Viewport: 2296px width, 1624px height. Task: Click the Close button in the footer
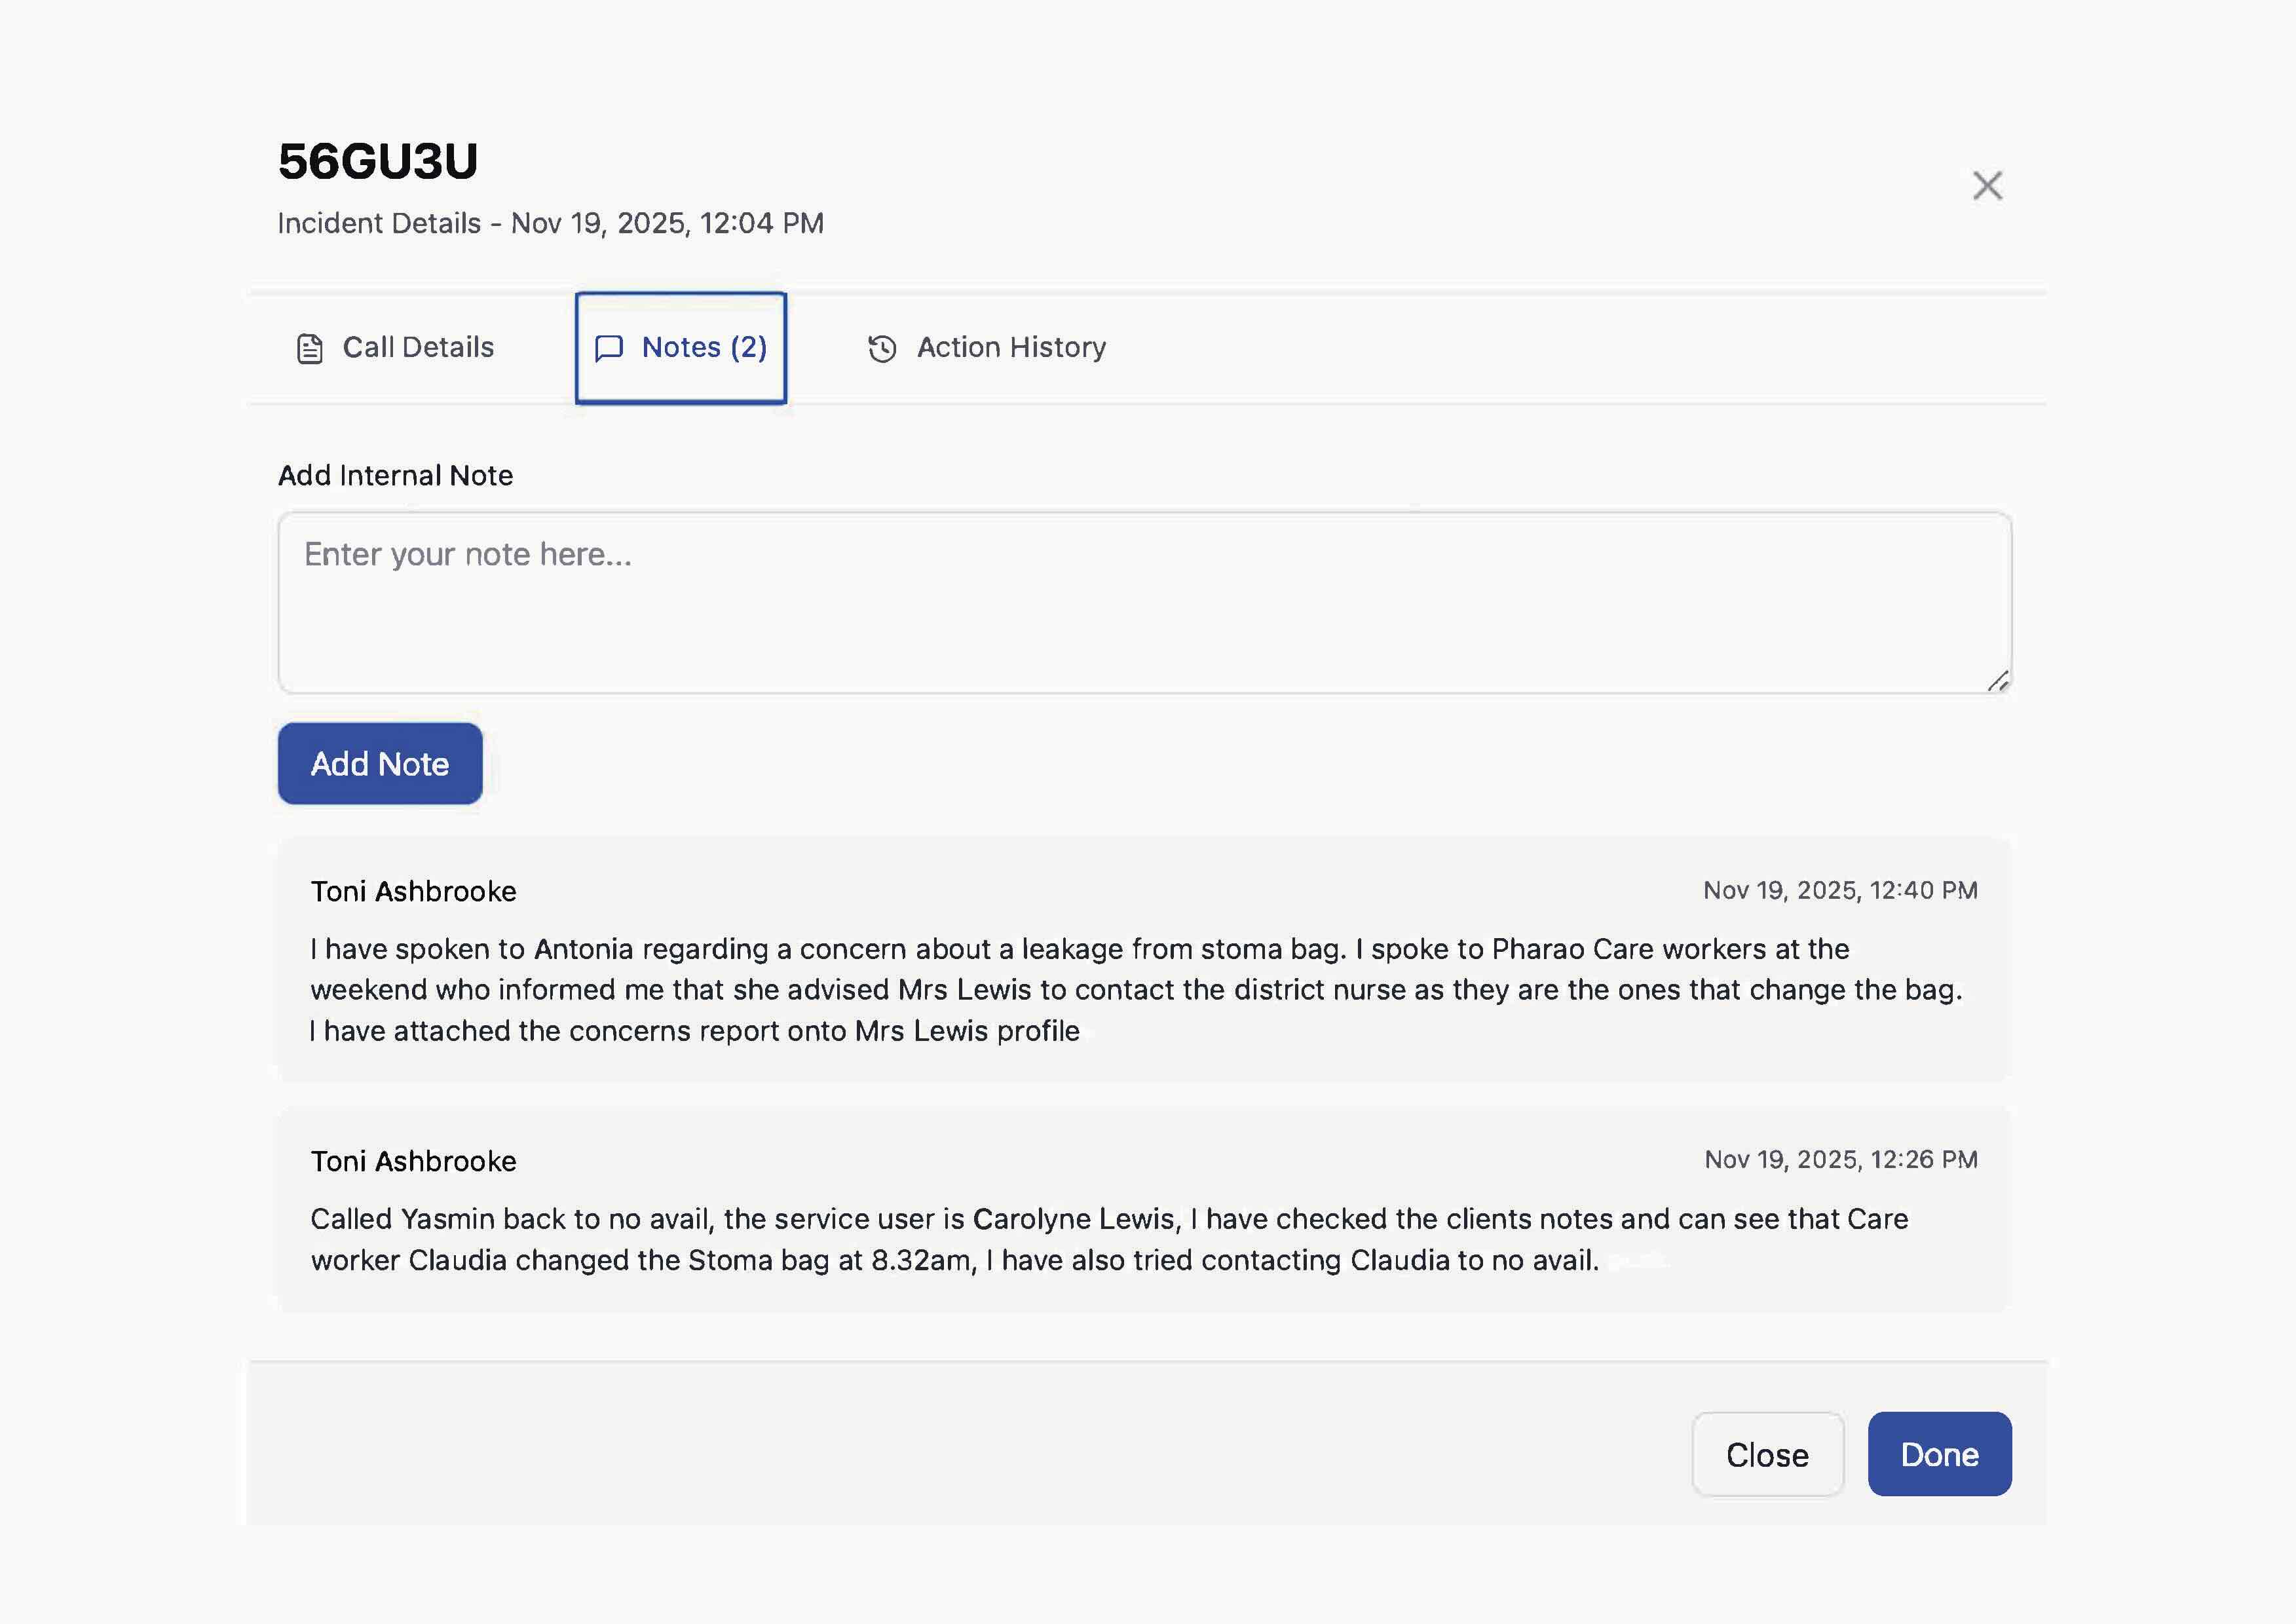[x=1768, y=1455]
